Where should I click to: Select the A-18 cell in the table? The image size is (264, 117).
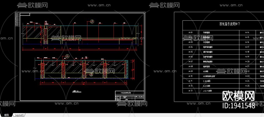(x=247, y=52)
